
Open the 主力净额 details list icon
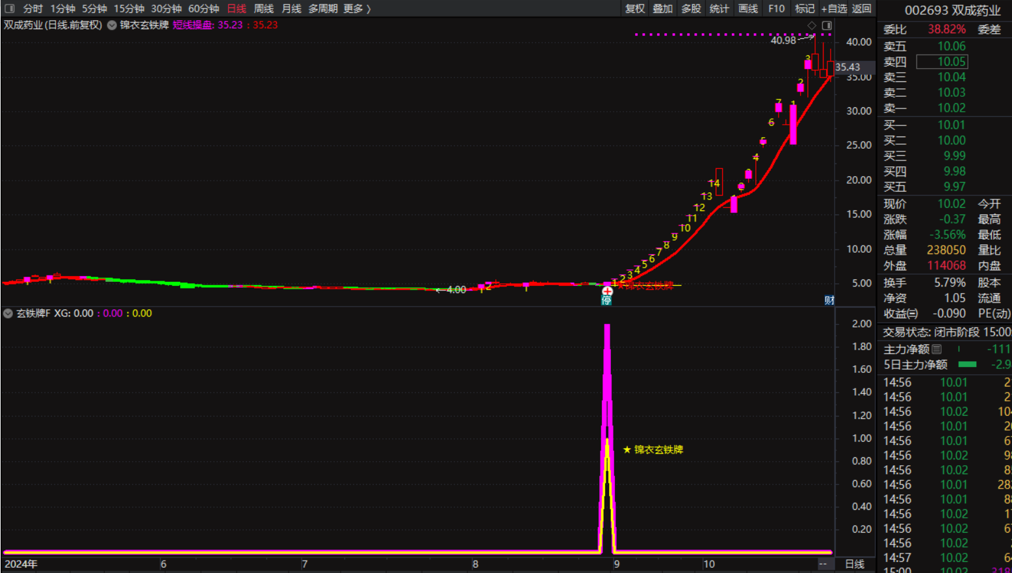937,350
